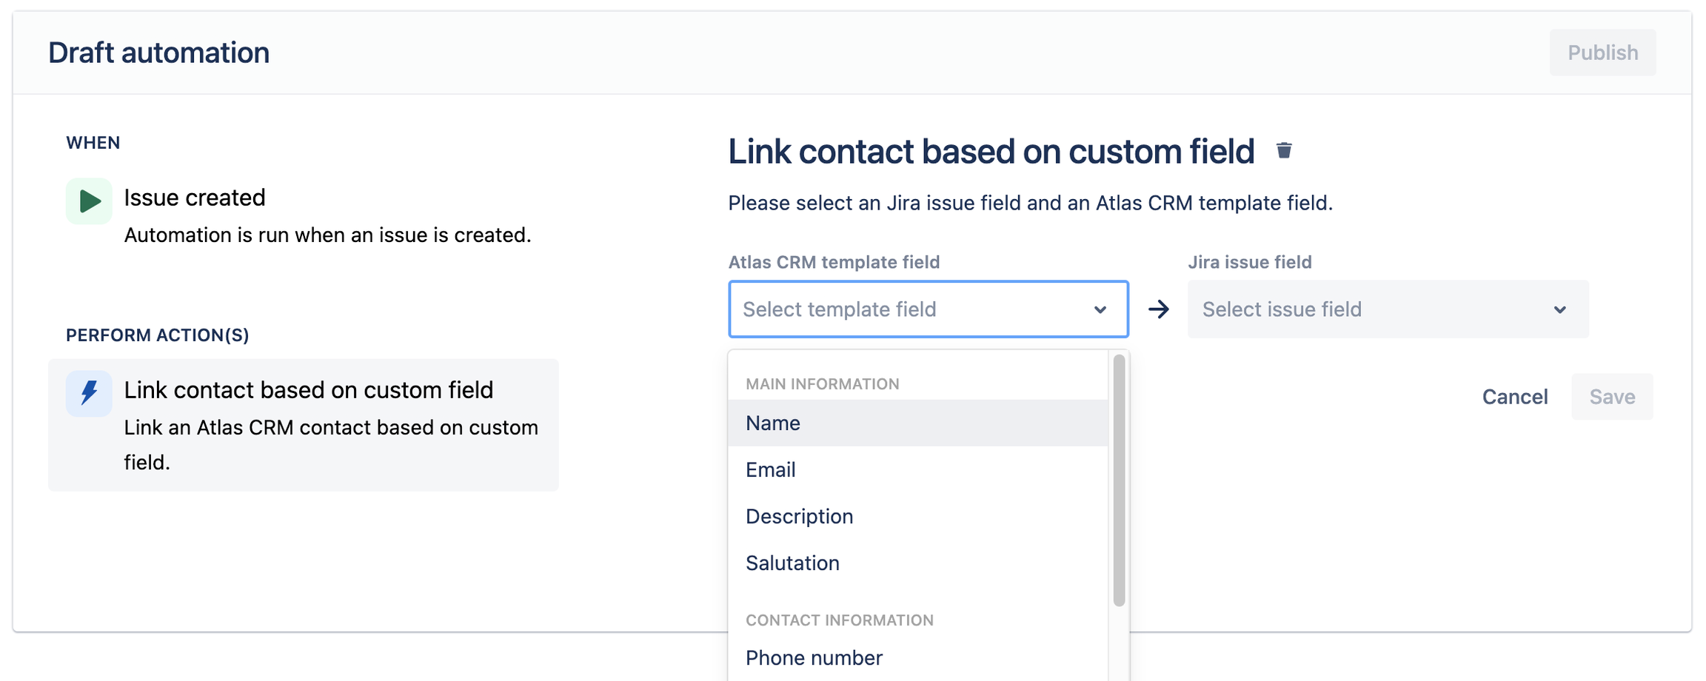1706x681 pixels.
Task: Click the trash icon beside the heading
Action: [x=1284, y=151]
